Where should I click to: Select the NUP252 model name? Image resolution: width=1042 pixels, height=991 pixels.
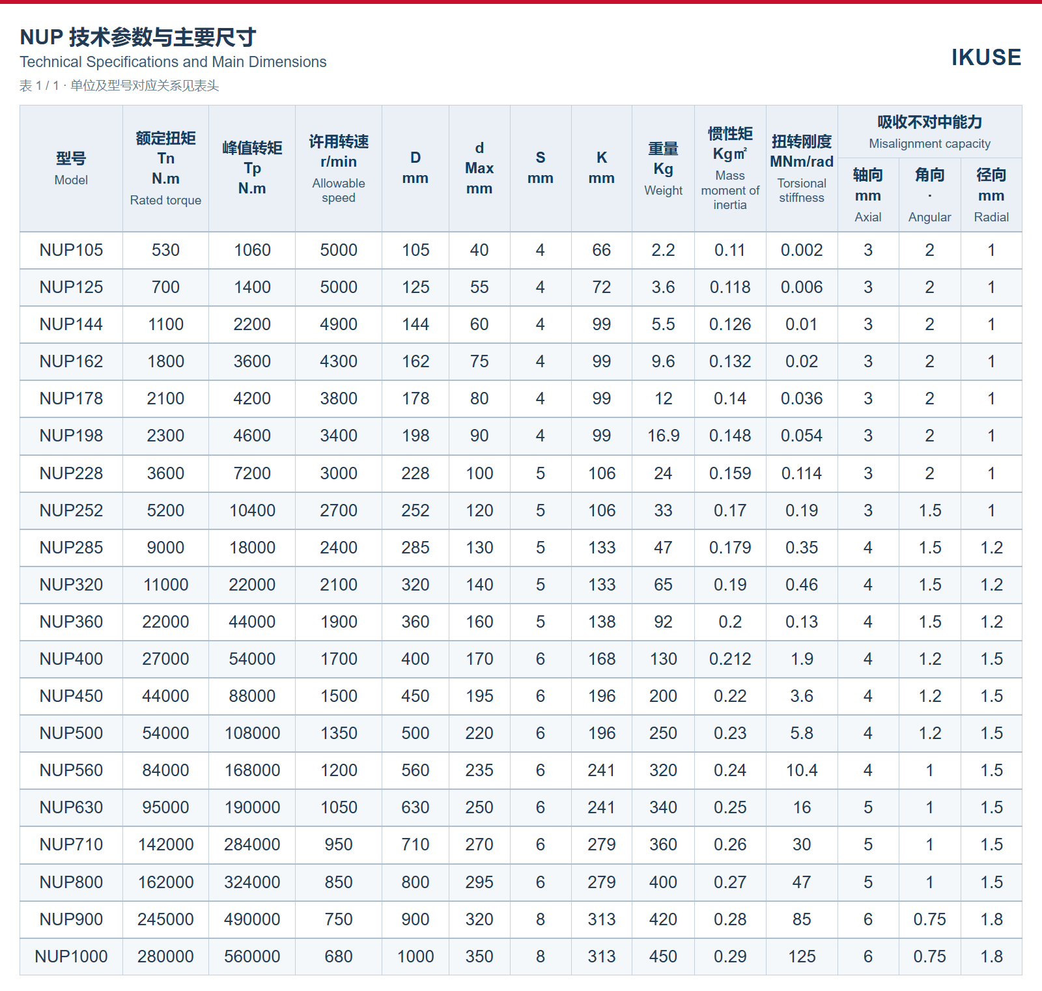point(71,510)
